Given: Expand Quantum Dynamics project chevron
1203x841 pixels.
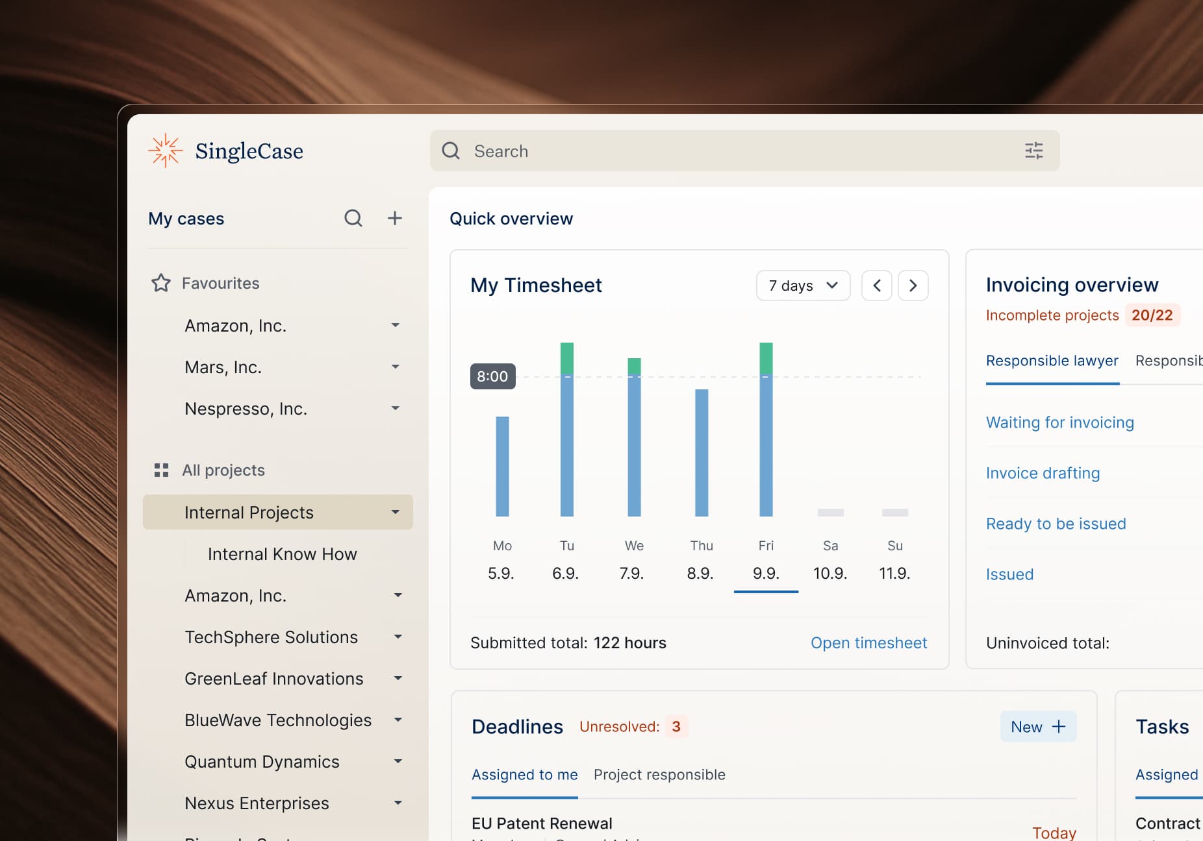Looking at the screenshot, I should click(x=398, y=761).
